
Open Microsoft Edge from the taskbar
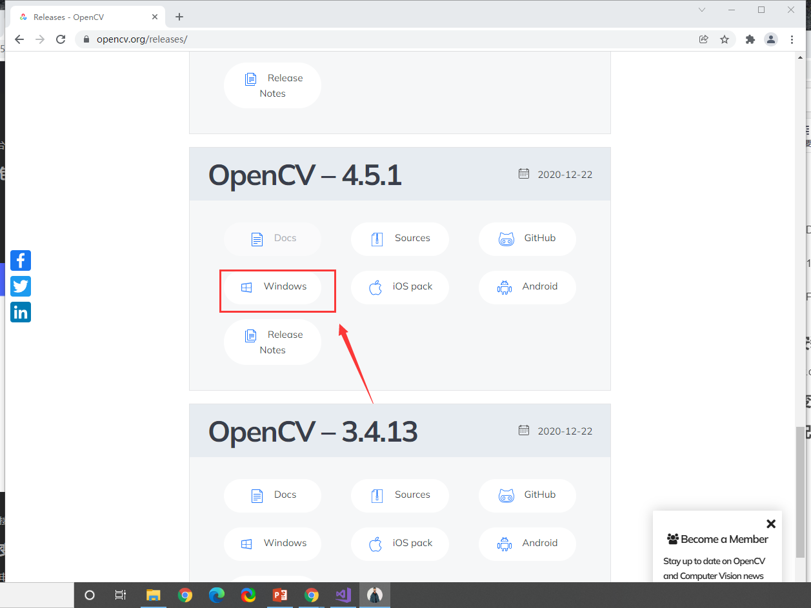pos(216,595)
